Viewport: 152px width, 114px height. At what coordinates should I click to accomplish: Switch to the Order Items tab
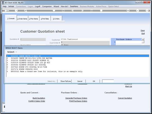pos(22,19)
